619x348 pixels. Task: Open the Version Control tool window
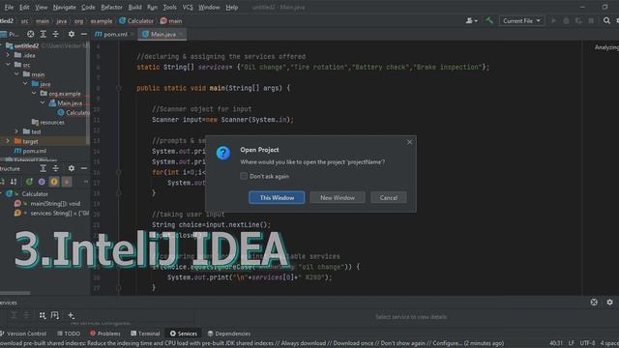(23, 333)
